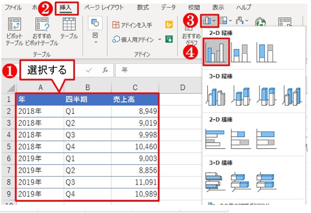Select 2-D clustered column chart

[x=216, y=52]
